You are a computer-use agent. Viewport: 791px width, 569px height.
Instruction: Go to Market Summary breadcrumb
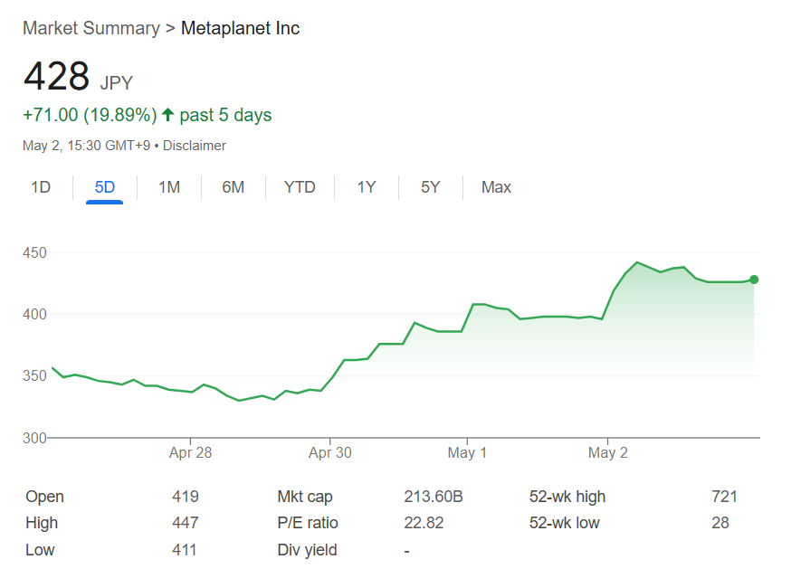pyautogui.click(x=91, y=28)
